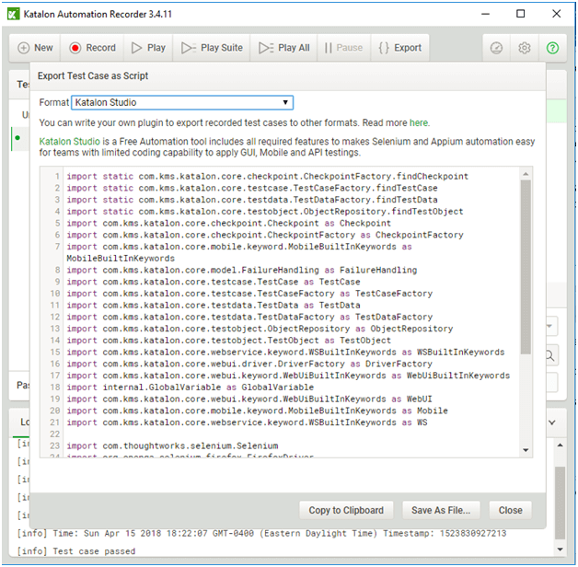This screenshot has width=578, height=567.
Task: Click line 8 FailureHandling import
Action: coord(242,271)
